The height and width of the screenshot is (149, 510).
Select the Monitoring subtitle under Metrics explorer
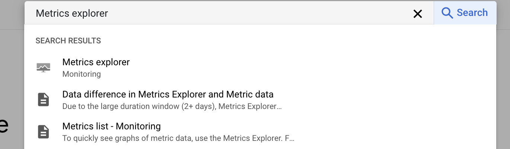click(x=82, y=74)
